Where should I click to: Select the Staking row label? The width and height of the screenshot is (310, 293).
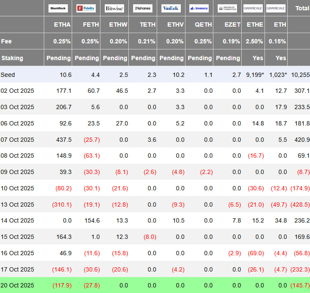[12, 58]
